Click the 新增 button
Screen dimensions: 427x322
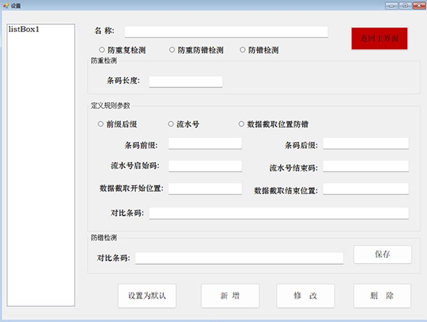[x=230, y=296]
